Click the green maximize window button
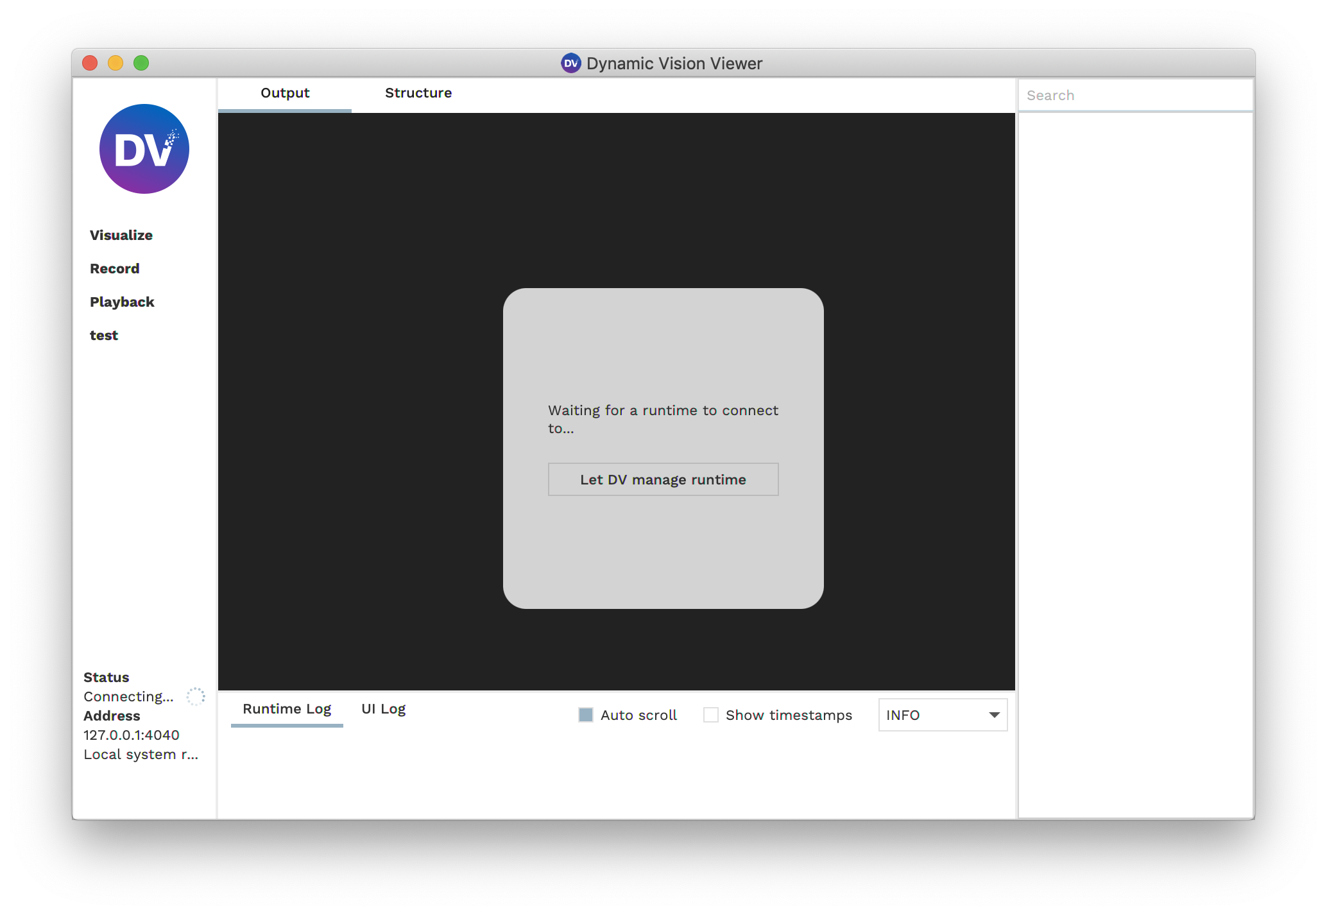 pyautogui.click(x=141, y=63)
